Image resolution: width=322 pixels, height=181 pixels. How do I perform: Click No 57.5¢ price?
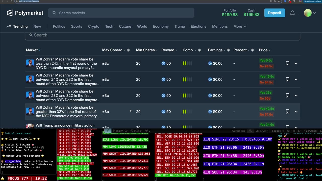click(x=266, y=115)
